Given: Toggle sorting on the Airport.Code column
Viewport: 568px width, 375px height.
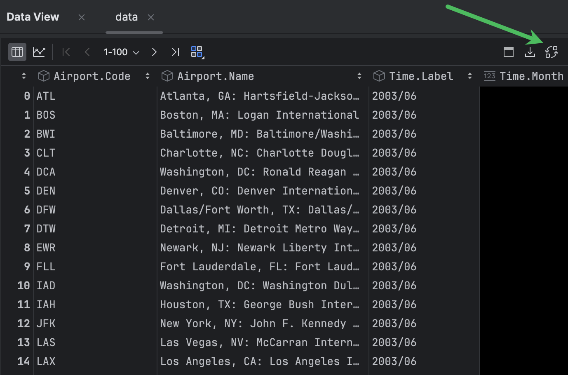Looking at the screenshot, I should (x=147, y=76).
